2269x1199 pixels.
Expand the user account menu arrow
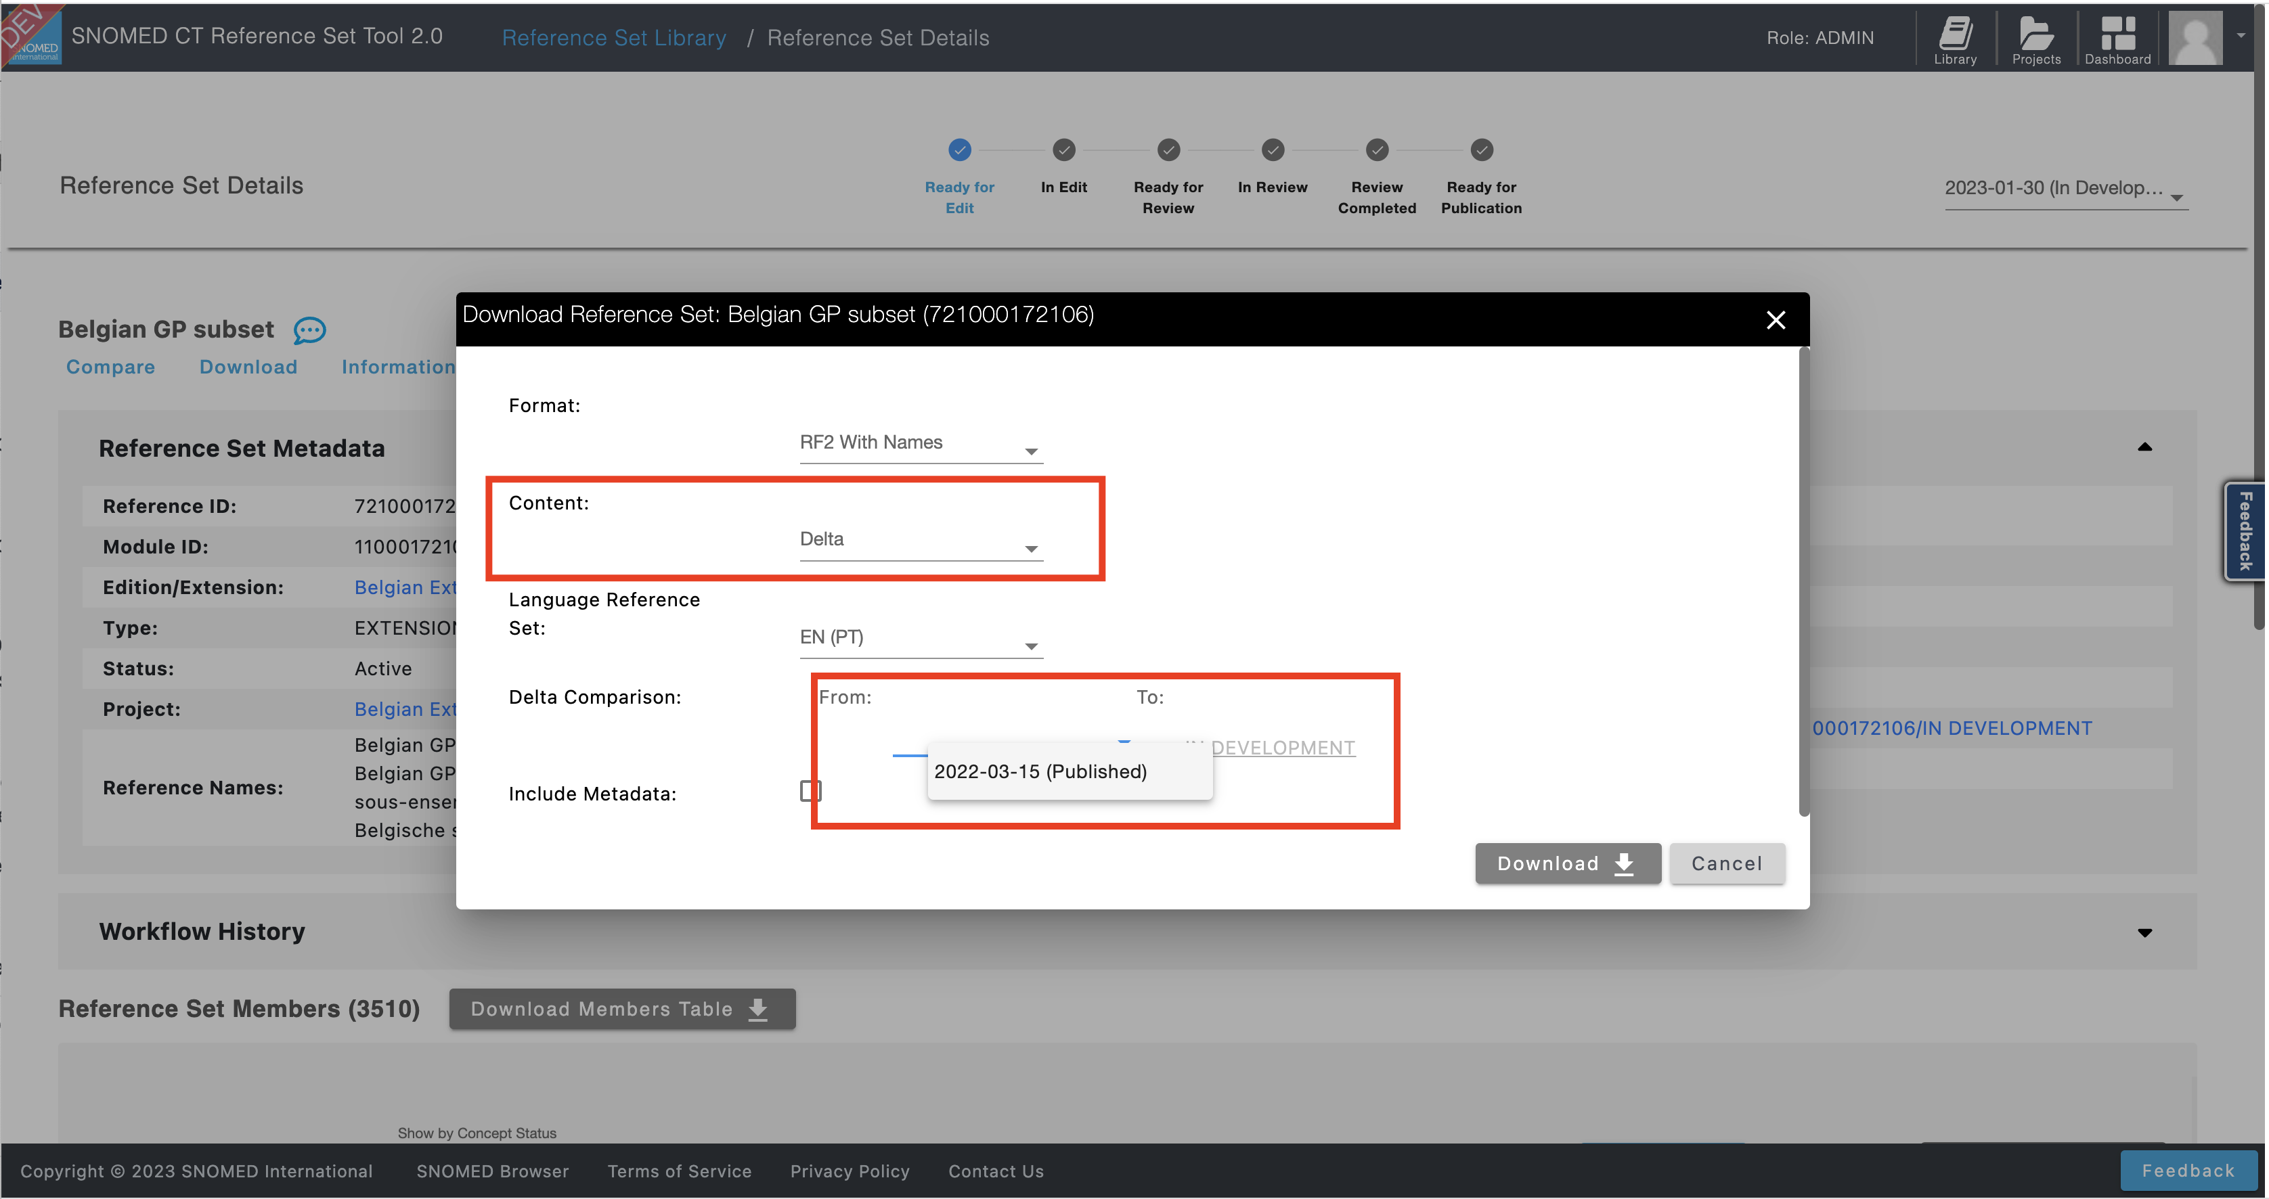[x=2241, y=35]
